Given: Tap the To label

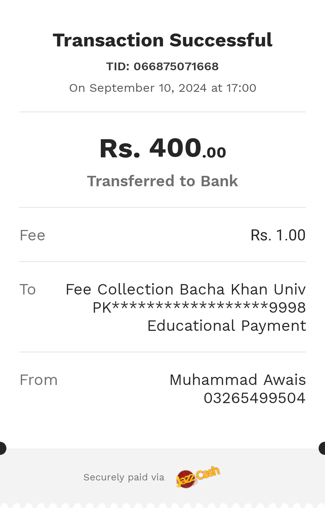Looking at the screenshot, I should coord(28,289).
